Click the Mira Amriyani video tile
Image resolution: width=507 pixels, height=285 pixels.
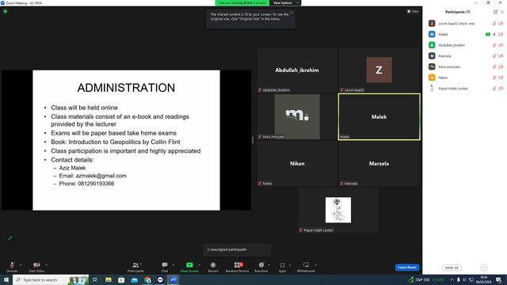pos(297,116)
